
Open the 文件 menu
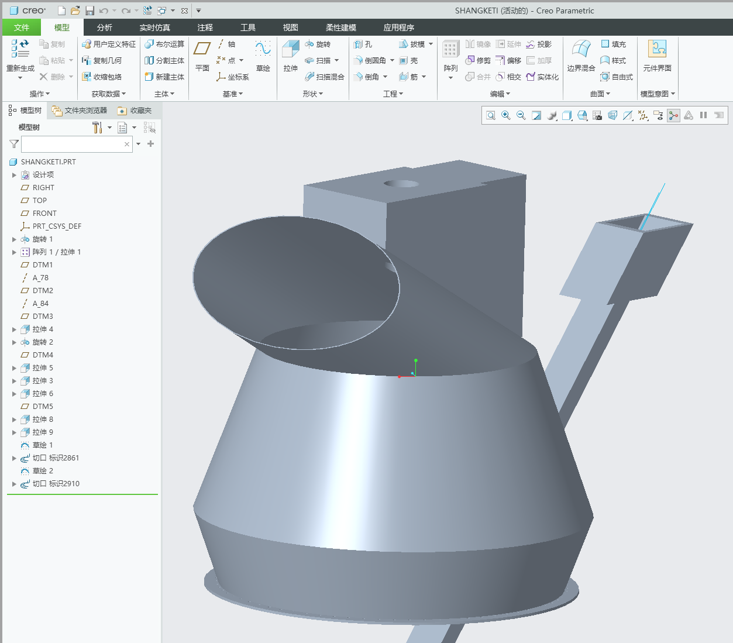click(22, 27)
